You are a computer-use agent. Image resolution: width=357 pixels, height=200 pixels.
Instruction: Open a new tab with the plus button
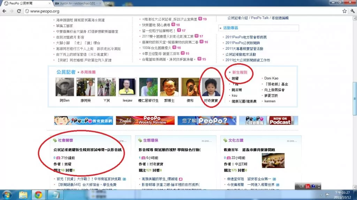point(108,3)
